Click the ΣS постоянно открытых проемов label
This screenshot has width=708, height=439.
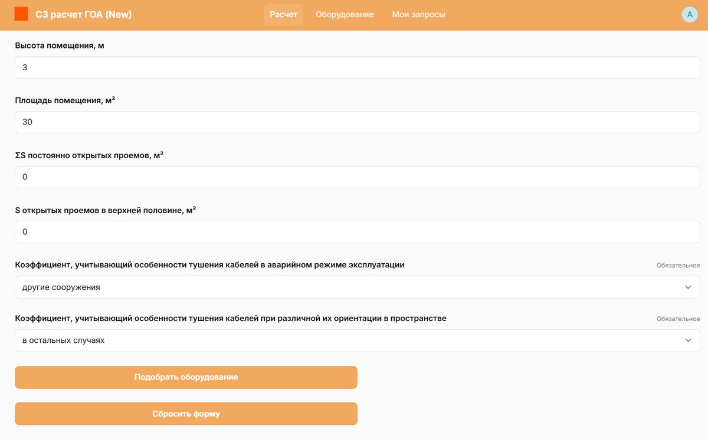pos(89,155)
